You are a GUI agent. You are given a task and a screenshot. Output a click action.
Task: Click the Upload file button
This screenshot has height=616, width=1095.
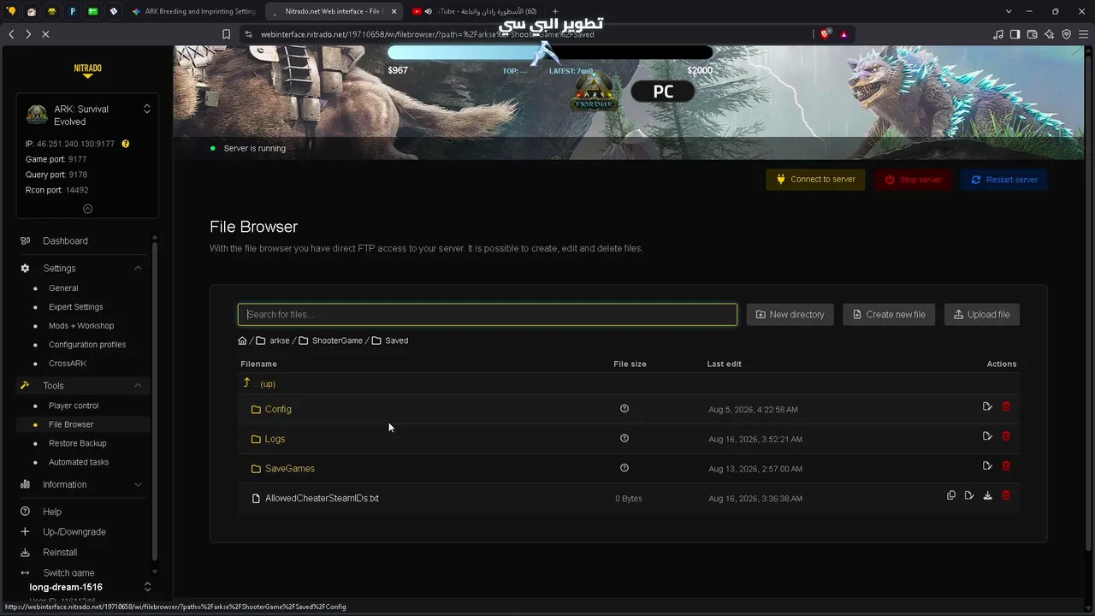[982, 315]
